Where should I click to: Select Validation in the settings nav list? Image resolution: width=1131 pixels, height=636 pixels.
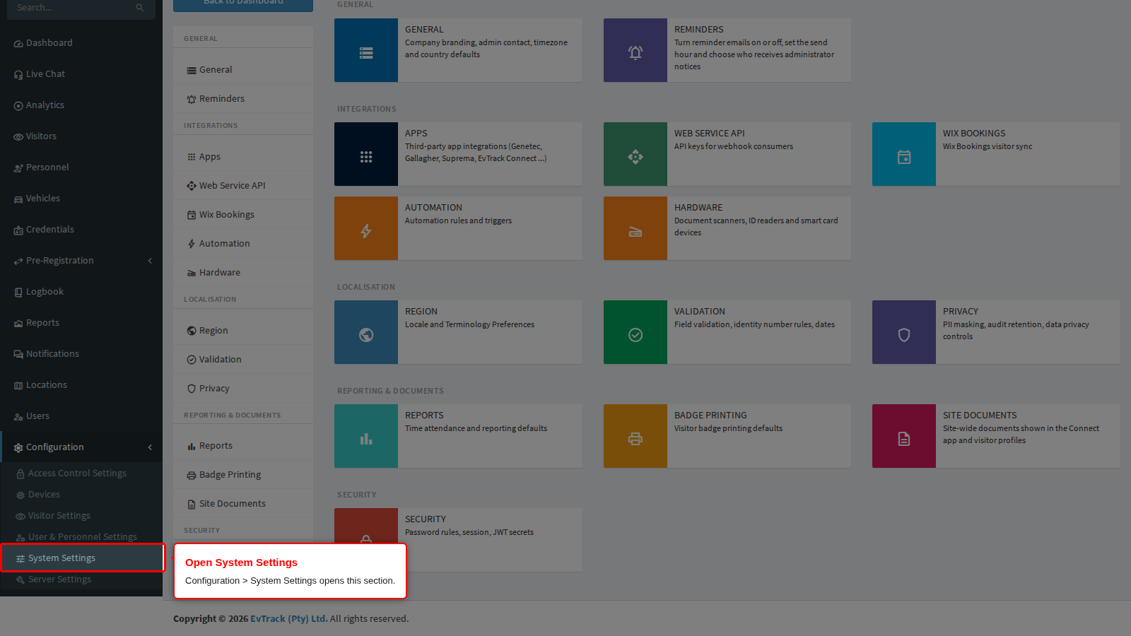(x=243, y=360)
